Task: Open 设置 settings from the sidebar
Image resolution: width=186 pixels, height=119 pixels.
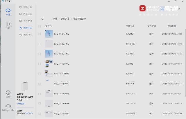Action: pyautogui.click(x=8, y=94)
